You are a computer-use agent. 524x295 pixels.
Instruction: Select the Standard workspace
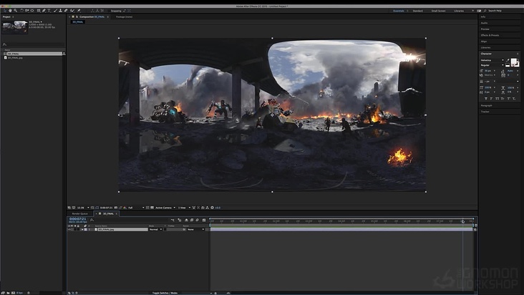click(418, 11)
